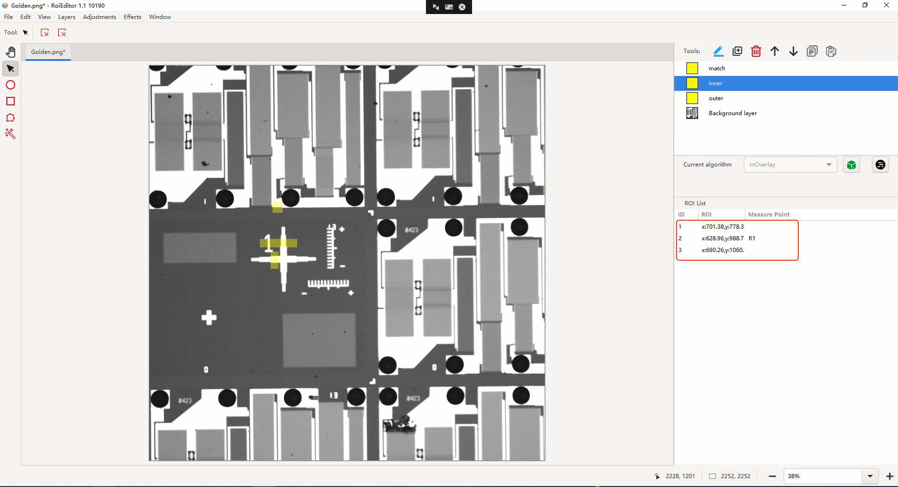This screenshot has width=898, height=487.
Task: Select the magic wand tool
Action: (x=11, y=134)
